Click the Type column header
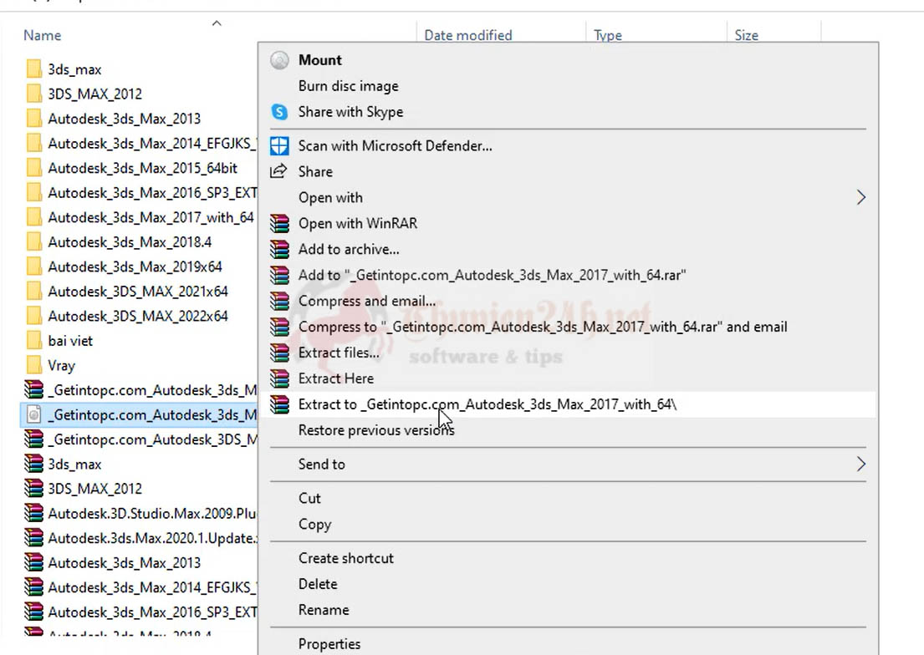 (x=607, y=35)
